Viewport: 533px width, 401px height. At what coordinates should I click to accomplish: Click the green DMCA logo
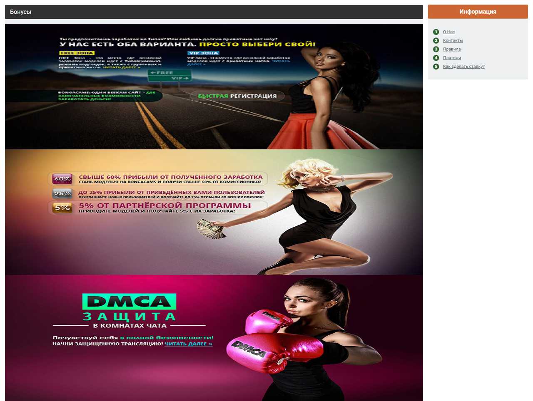129,301
